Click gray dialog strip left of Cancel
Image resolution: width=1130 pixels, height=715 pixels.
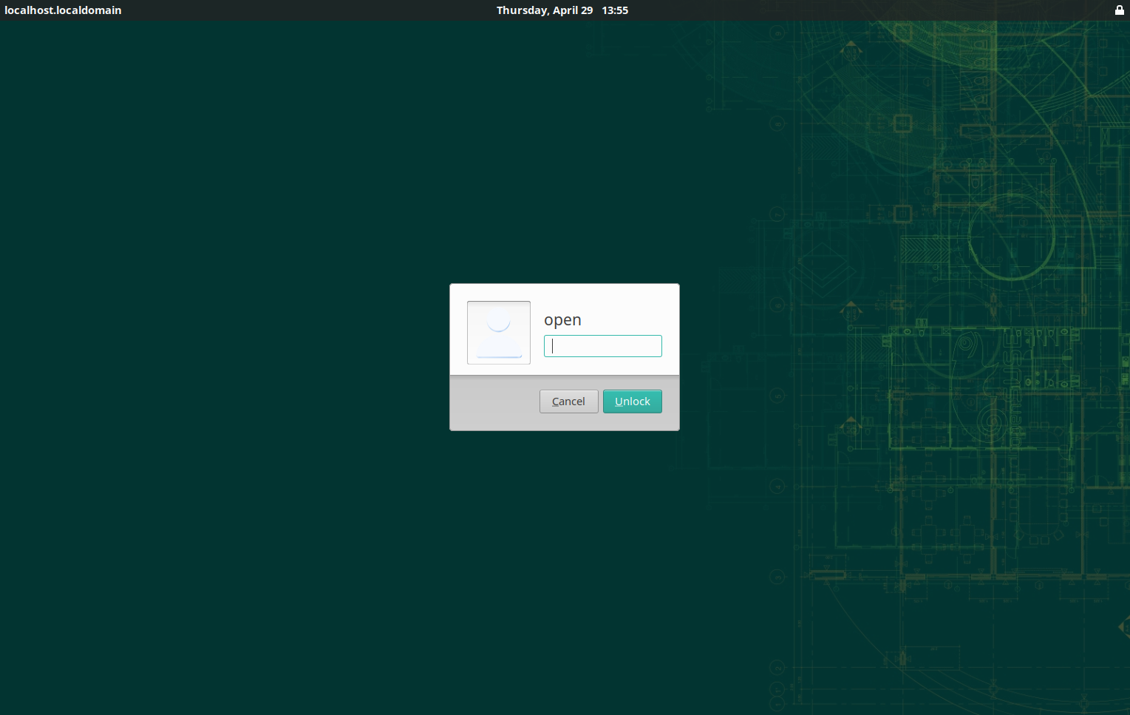click(x=494, y=402)
